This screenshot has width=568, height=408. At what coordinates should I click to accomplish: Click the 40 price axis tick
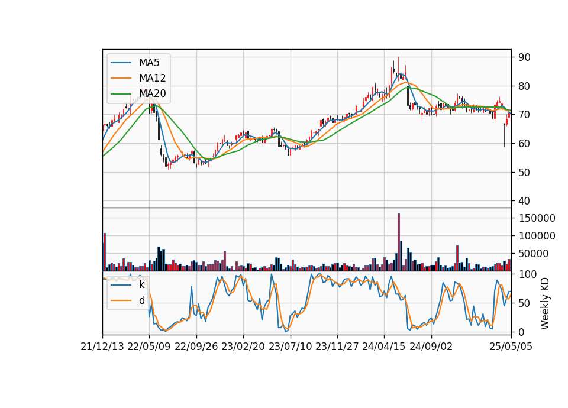coord(525,201)
